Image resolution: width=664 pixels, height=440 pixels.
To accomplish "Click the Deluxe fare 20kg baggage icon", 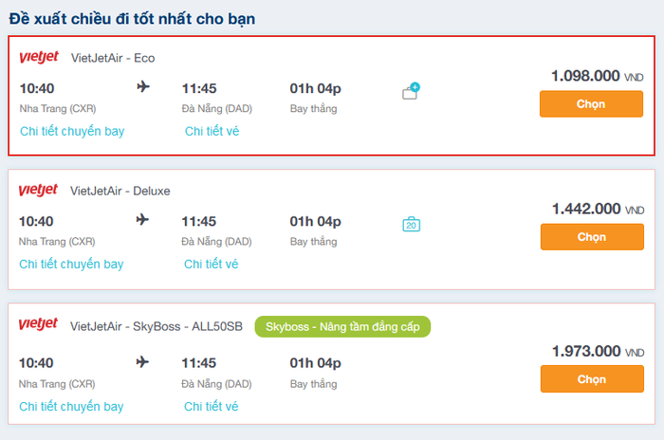I will pyautogui.click(x=411, y=225).
